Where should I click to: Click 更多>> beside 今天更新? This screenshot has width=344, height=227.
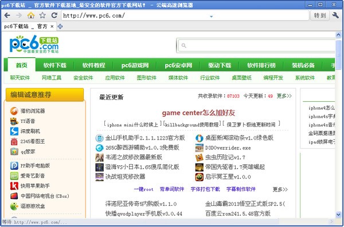click(284, 96)
